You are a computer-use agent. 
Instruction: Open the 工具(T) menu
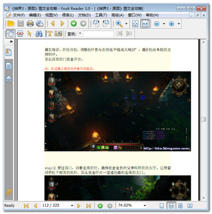coord(101,15)
